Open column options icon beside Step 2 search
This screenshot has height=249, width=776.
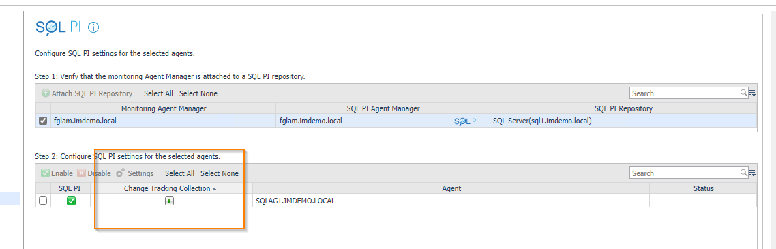tap(752, 173)
